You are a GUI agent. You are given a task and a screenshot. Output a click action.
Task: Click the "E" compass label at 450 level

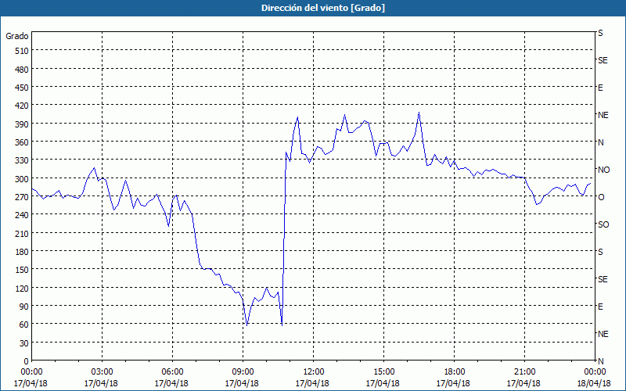pyautogui.click(x=600, y=88)
